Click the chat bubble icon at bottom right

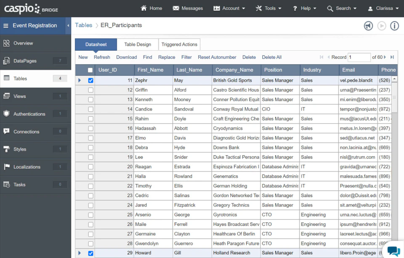[394, 250]
